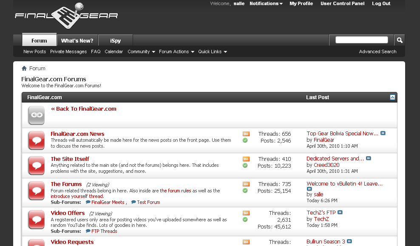
Task: Open the FinalGear.com News forum
Action: click(77, 134)
